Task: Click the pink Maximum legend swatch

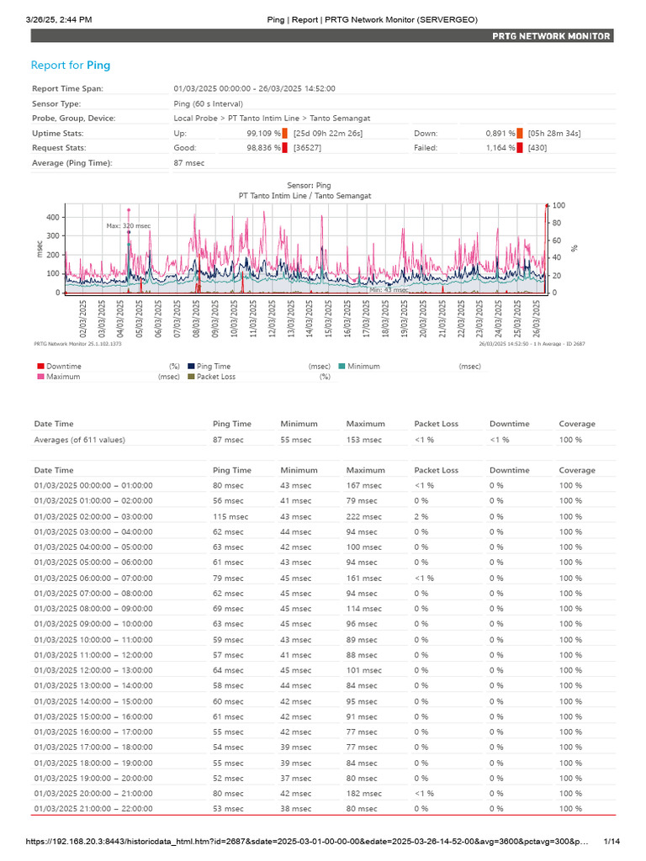Action: point(40,377)
